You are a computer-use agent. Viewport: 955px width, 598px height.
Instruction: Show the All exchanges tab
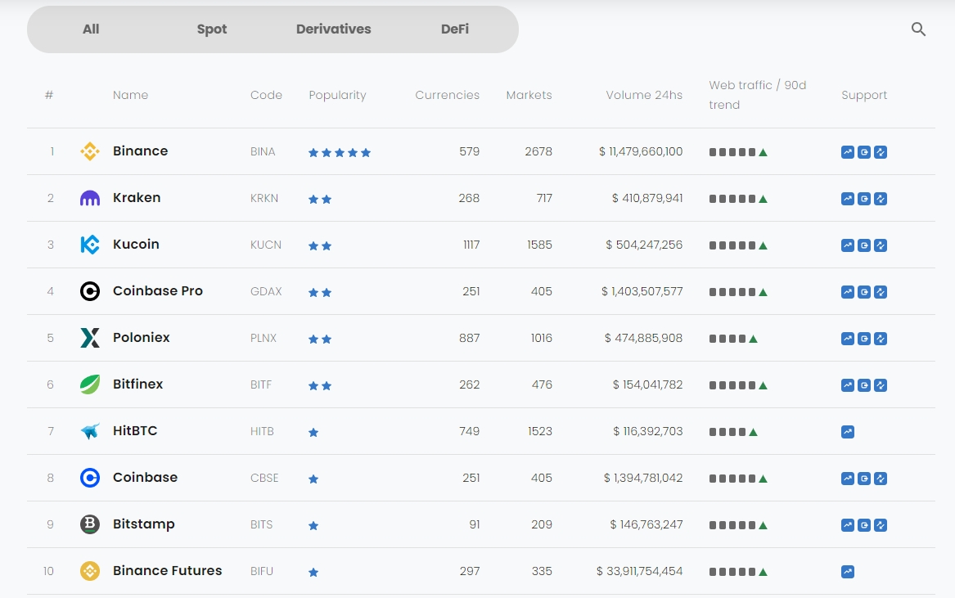pyautogui.click(x=91, y=29)
